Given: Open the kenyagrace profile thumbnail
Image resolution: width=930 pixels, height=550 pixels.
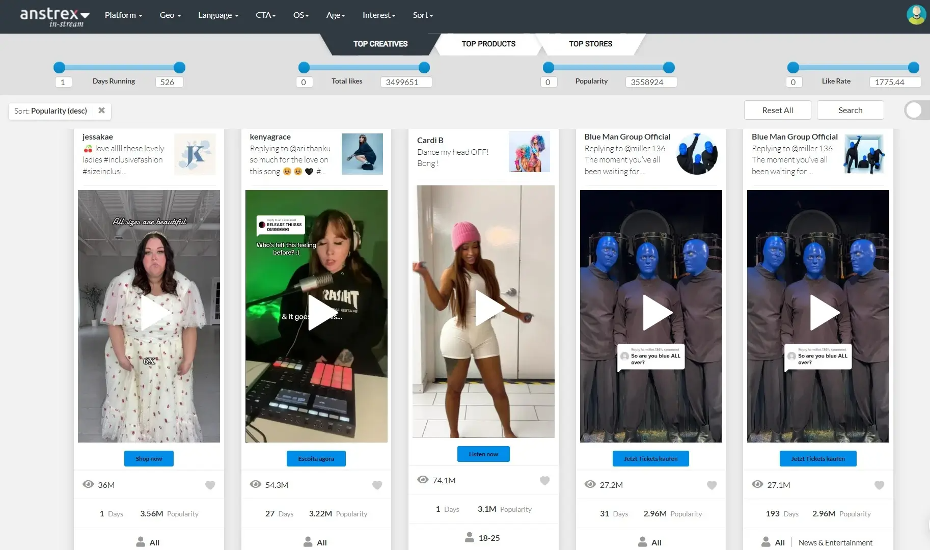Looking at the screenshot, I should [362, 154].
